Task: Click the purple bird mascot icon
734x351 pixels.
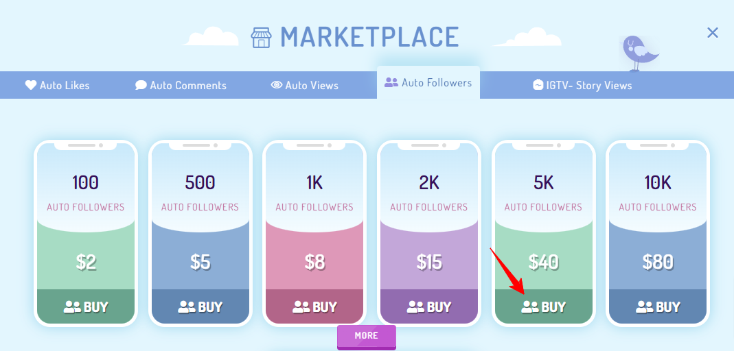Action: pyautogui.click(x=639, y=53)
